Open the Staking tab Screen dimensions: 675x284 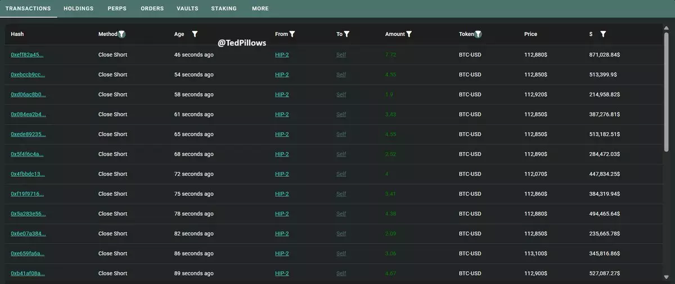224,8
